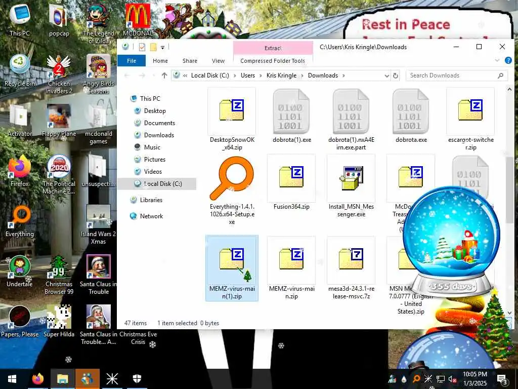This screenshot has width=518, height=389.
Task: Select dobrota(1).nxA4Eirn.exe.part file
Action: point(351,120)
